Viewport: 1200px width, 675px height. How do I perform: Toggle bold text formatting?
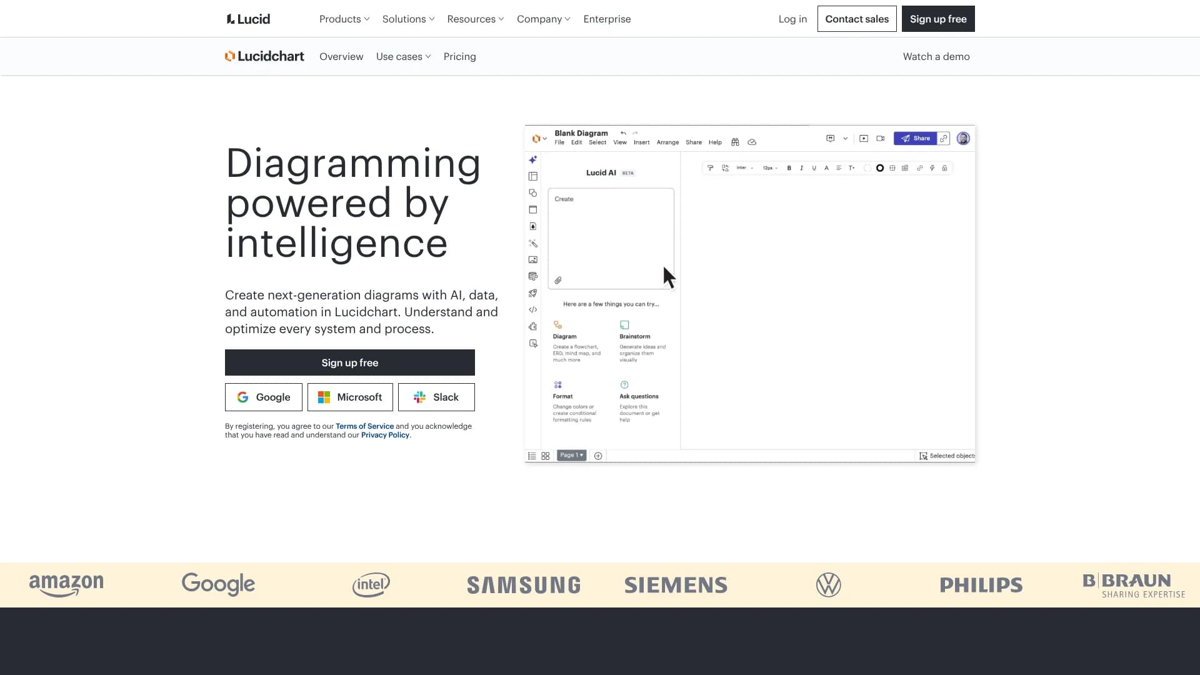click(x=789, y=167)
